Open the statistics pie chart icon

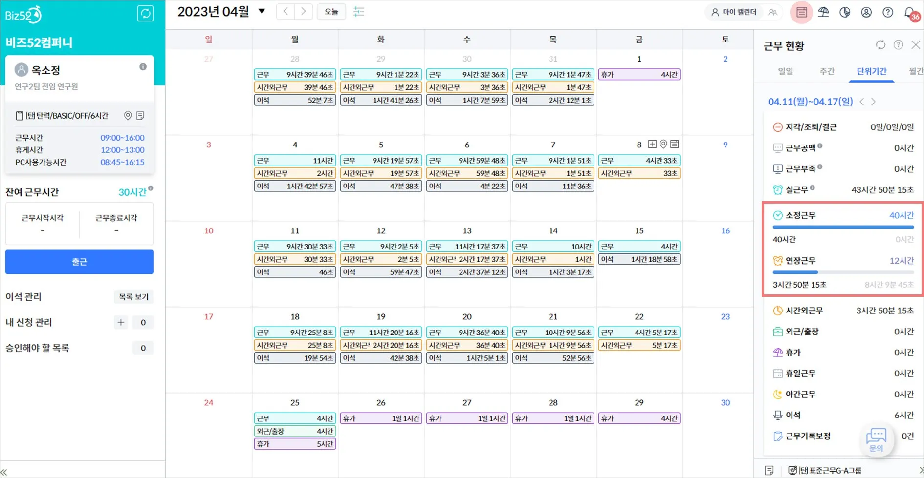click(845, 12)
